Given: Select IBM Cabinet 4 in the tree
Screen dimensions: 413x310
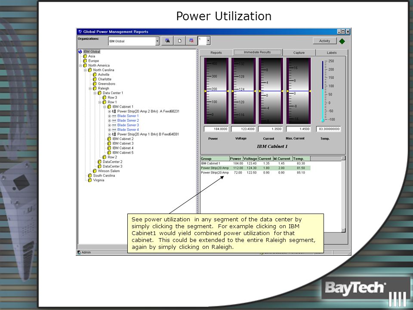Looking at the screenshot, I should point(123,148).
